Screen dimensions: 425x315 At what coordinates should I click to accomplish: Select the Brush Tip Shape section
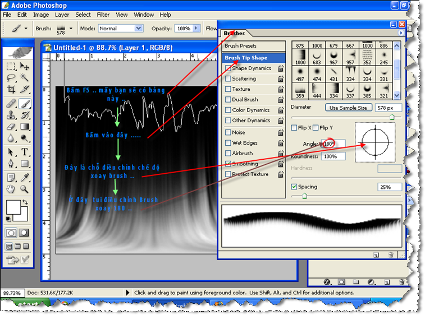click(x=253, y=58)
